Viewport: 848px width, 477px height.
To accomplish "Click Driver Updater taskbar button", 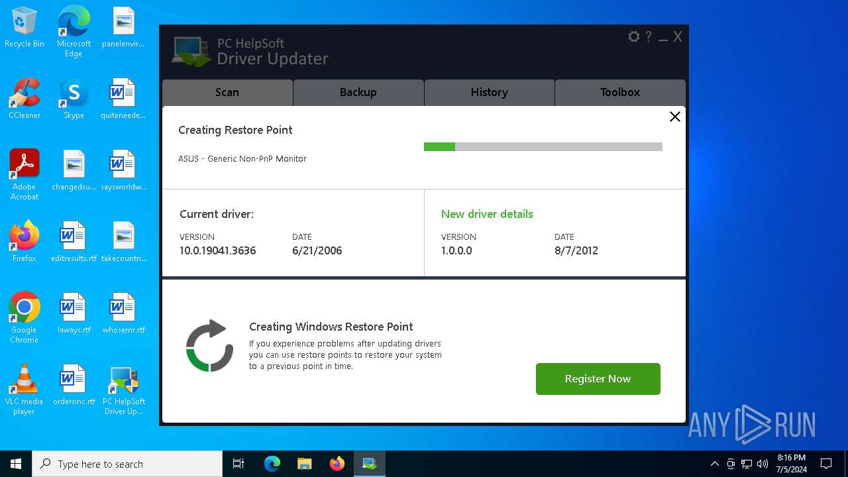I will pos(369,464).
